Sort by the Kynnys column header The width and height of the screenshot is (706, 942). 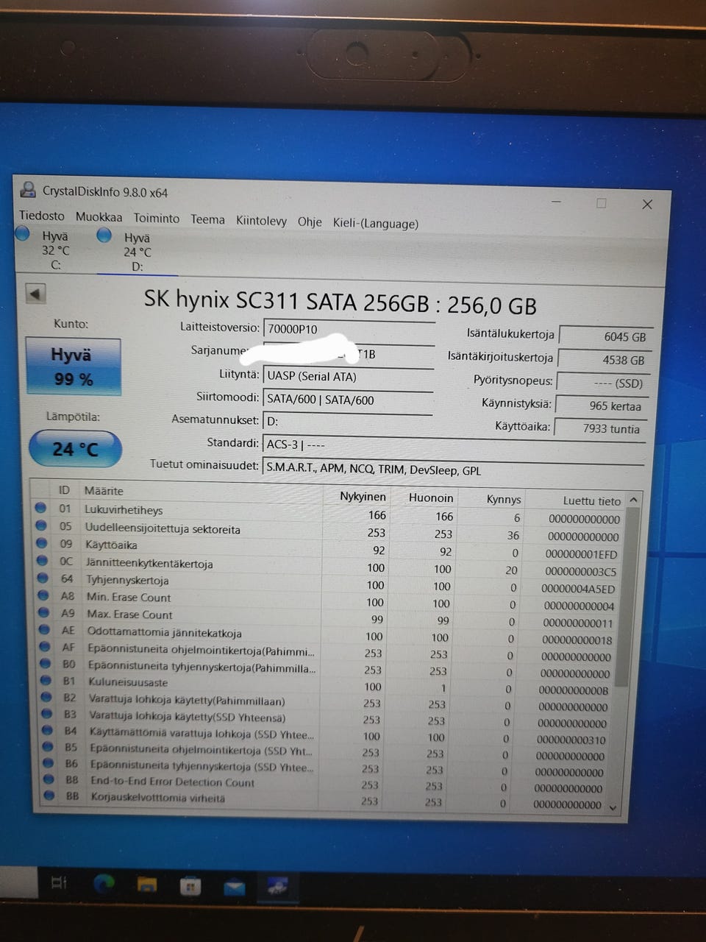(x=504, y=499)
